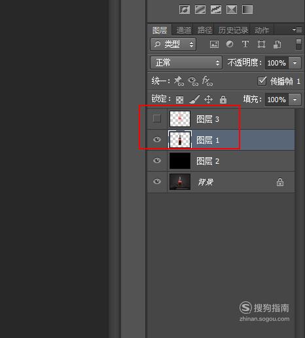The width and height of the screenshot is (305, 338).
Task: Click the shape layer filter icon
Action: tap(261, 45)
